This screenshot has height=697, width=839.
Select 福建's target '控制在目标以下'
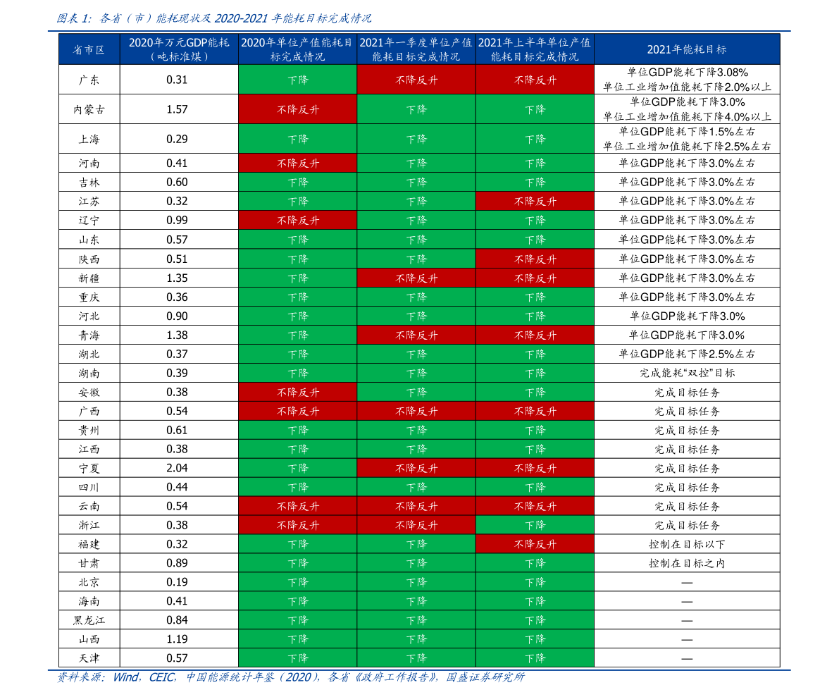(687, 544)
